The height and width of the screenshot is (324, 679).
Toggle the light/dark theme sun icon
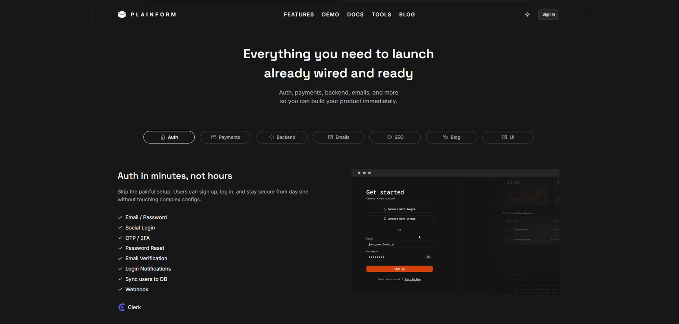527,14
